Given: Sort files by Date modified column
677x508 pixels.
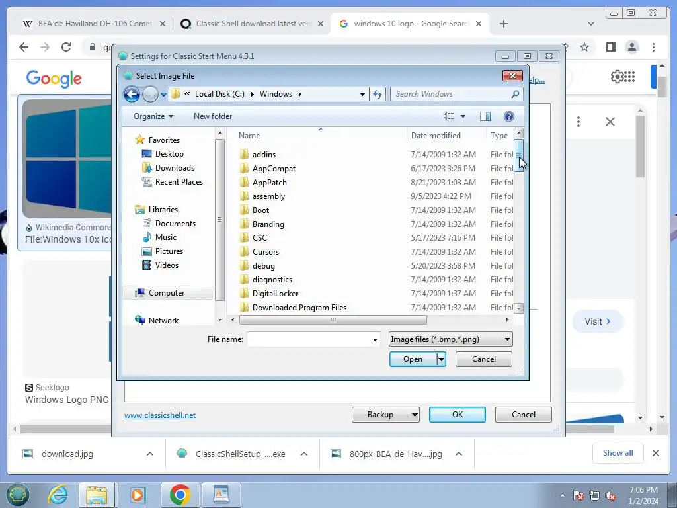Looking at the screenshot, I should [x=436, y=135].
